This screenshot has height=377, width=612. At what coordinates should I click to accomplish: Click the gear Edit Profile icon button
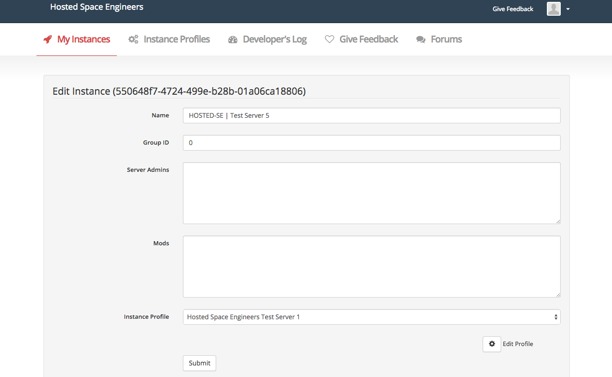(492, 344)
